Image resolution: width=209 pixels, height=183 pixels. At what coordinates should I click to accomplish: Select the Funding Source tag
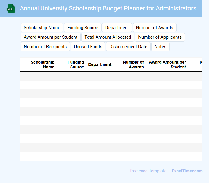point(83,28)
